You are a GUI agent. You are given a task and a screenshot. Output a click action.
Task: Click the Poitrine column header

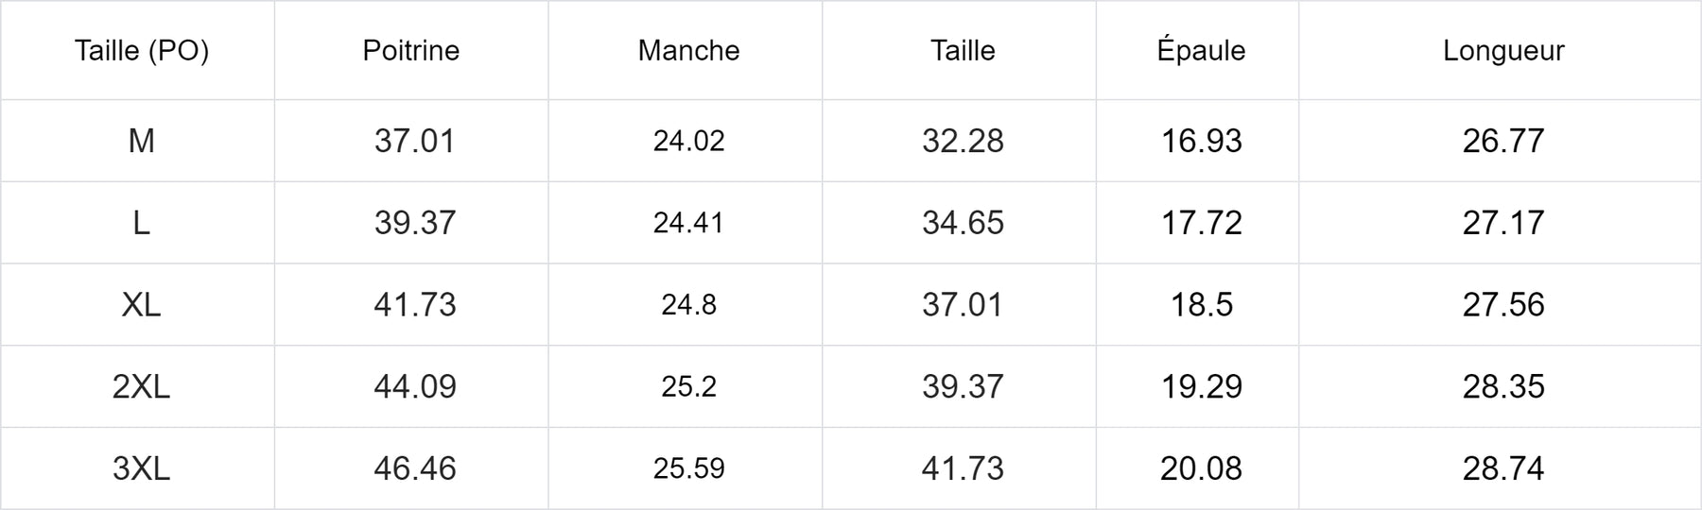coord(411,50)
